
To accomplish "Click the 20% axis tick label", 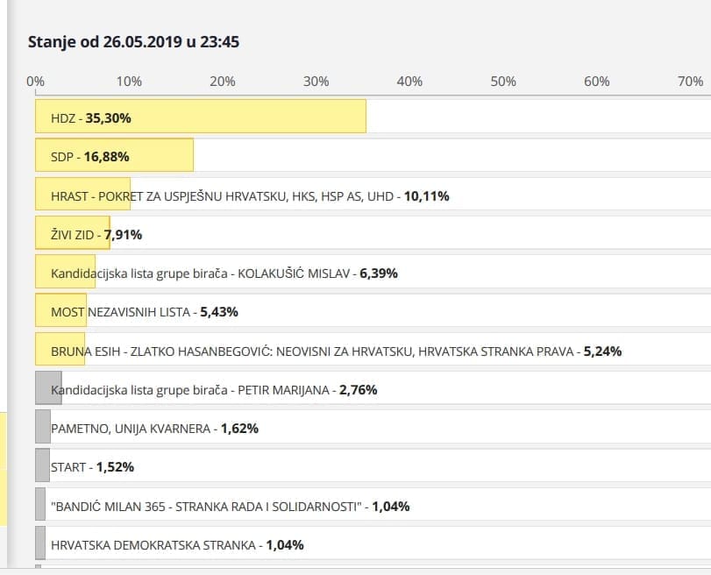I will (223, 82).
